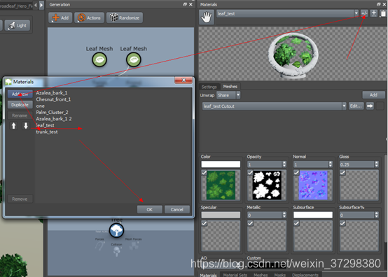
Task: Click the black-white Opacity texture thumbnail
Action: [x=267, y=185]
